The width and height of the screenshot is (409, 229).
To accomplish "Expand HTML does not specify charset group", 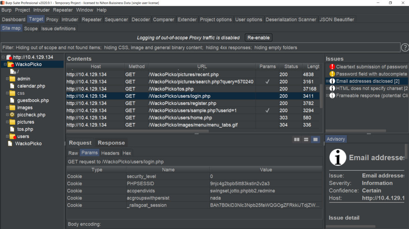I will (x=328, y=88).
